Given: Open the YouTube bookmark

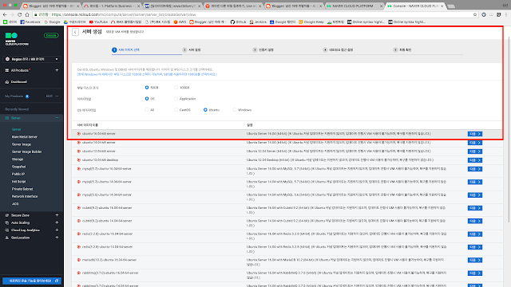Looking at the screenshot, I should pyautogui.click(x=98, y=22).
